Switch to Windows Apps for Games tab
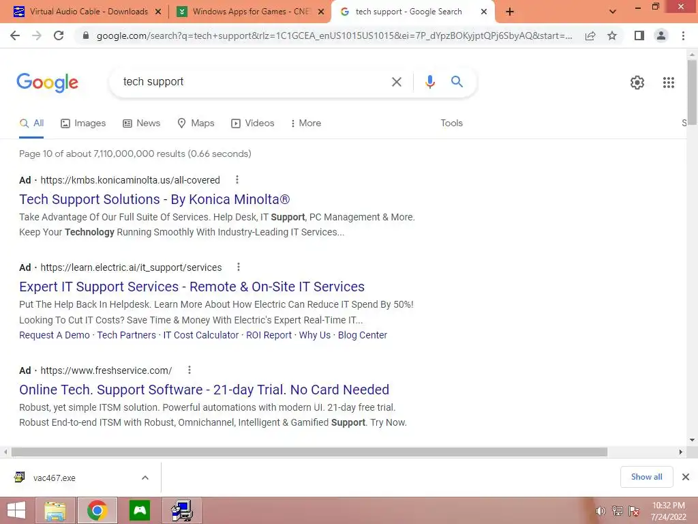 252,12
